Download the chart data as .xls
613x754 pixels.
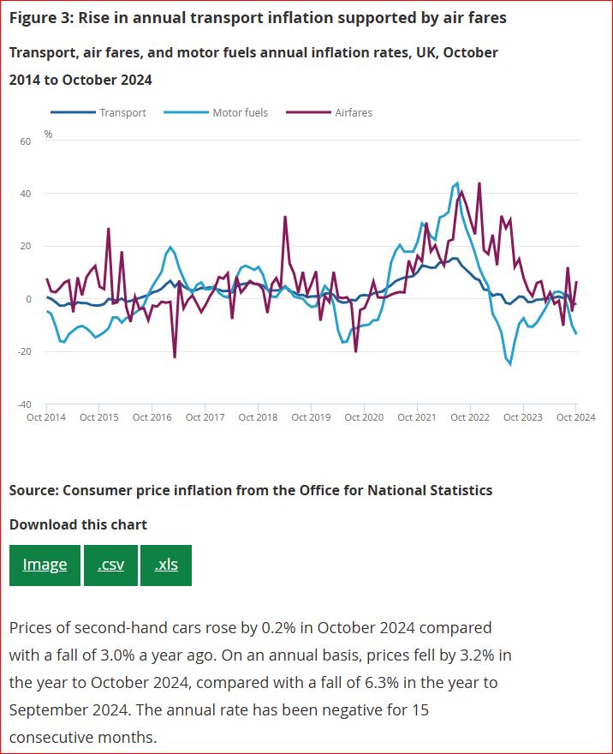166,565
